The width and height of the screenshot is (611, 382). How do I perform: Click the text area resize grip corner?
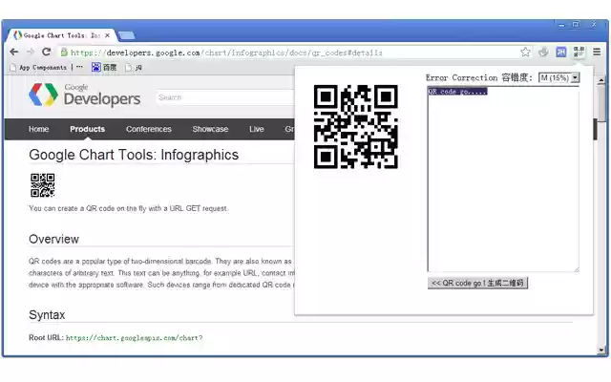(x=577, y=269)
